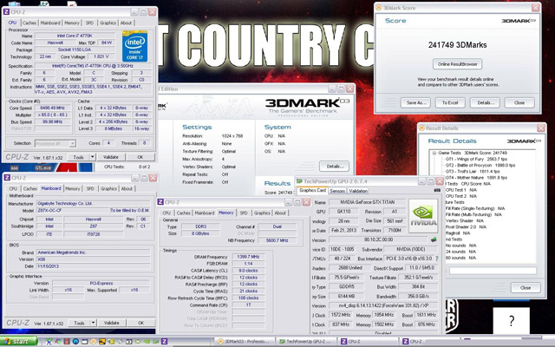Click the 3DMark Score window title icon
Image resolution: width=555 pixels, height=347 pixels.
point(379,8)
